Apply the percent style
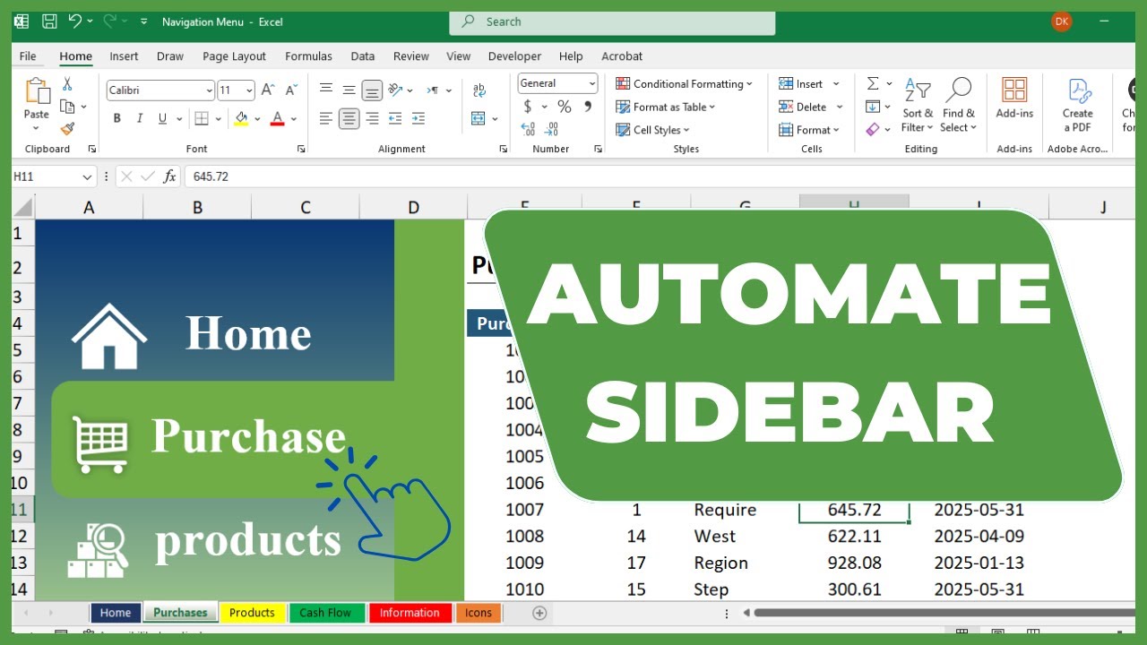 [565, 107]
